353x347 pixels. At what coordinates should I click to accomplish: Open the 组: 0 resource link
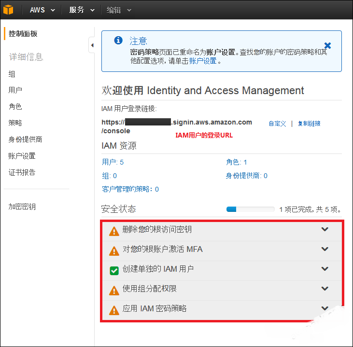coord(110,176)
